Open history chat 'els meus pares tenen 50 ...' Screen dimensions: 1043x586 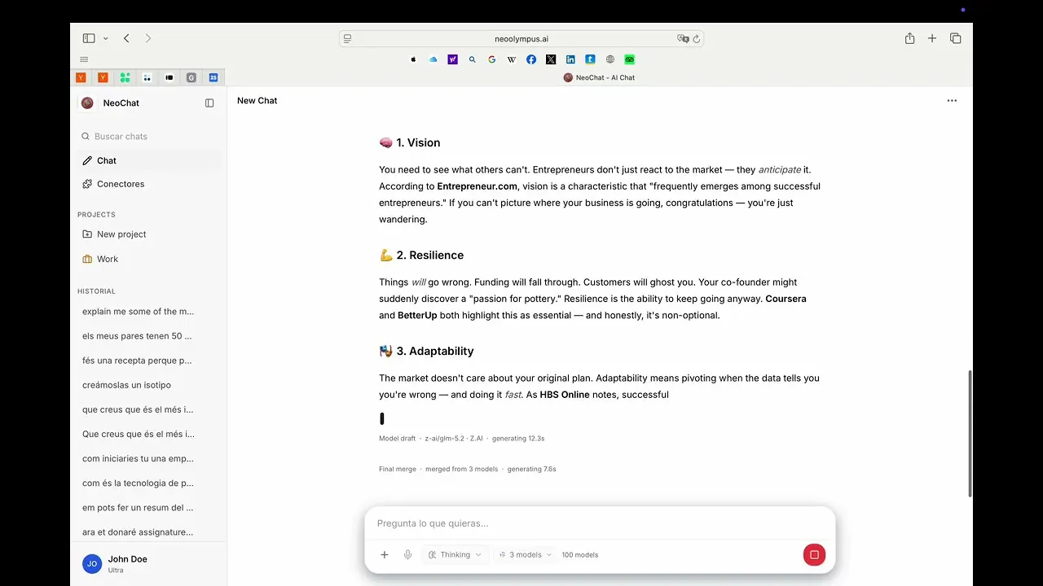pyautogui.click(x=139, y=335)
